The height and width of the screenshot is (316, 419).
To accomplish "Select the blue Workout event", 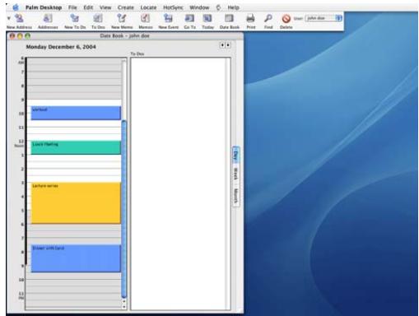I will (x=76, y=113).
